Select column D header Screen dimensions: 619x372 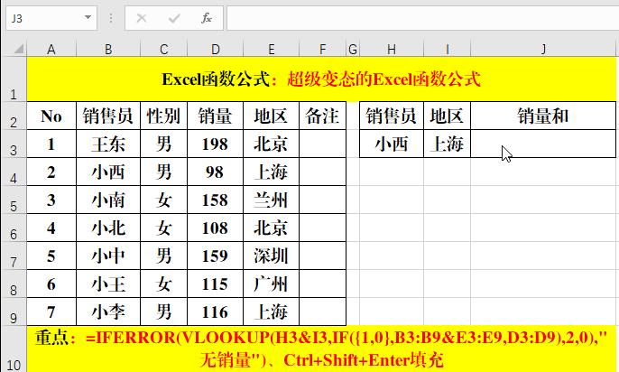click(x=215, y=50)
